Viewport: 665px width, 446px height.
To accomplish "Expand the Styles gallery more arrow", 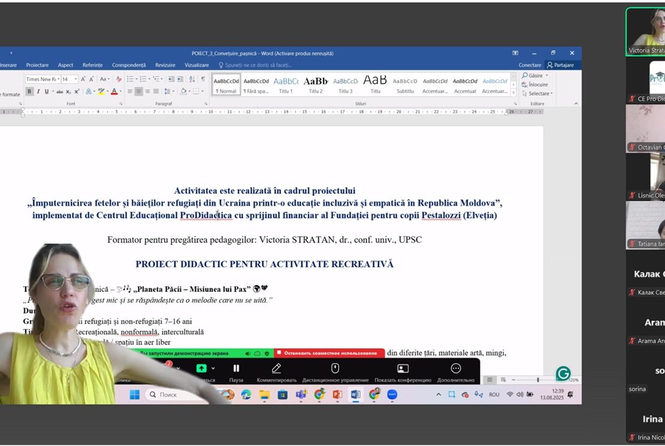I will 513,93.
